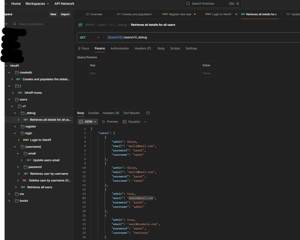Select the VAmPI home request
The height and width of the screenshot is (240, 300).
pyautogui.click(x=33, y=93)
